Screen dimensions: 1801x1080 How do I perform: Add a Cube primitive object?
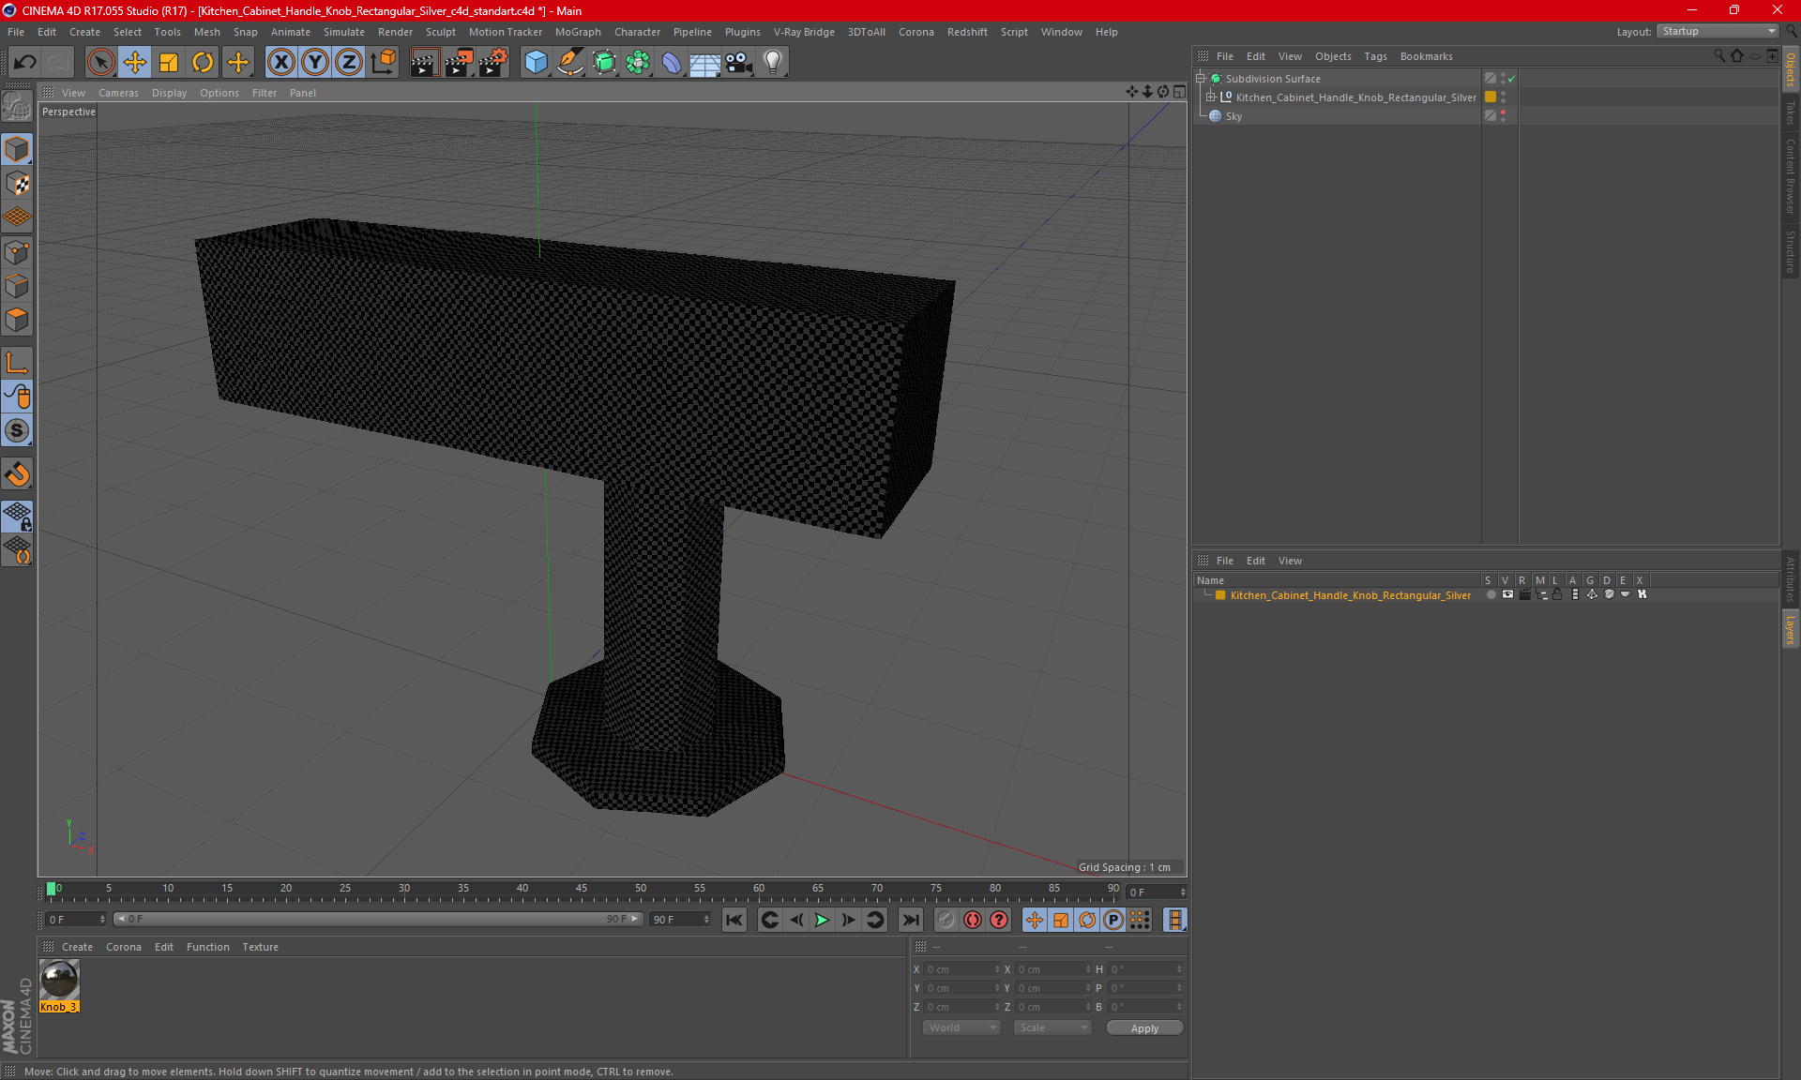[x=536, y=63]
